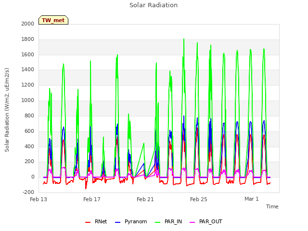Click the 1200 y-axis tick label
This screenshot has width=308, height=231.
28,85
